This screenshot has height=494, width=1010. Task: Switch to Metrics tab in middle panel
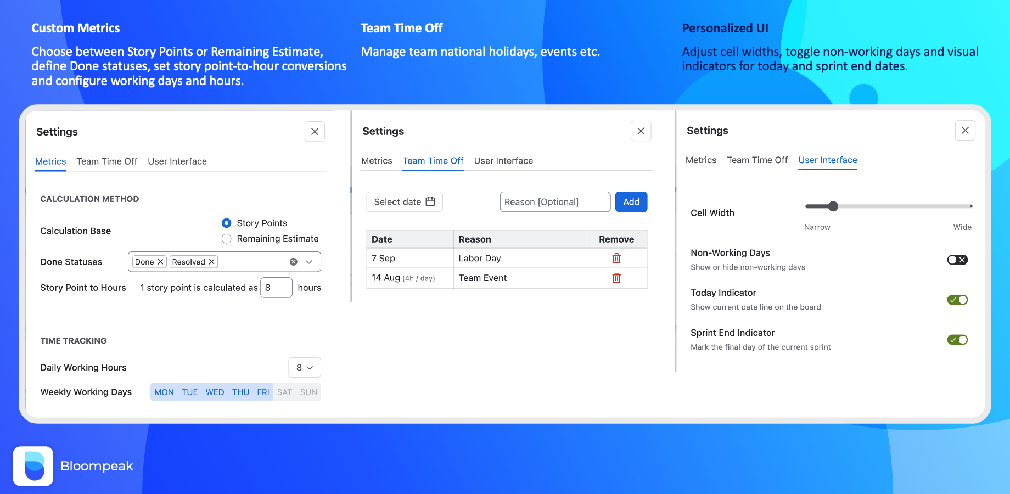tap(377, 161)
